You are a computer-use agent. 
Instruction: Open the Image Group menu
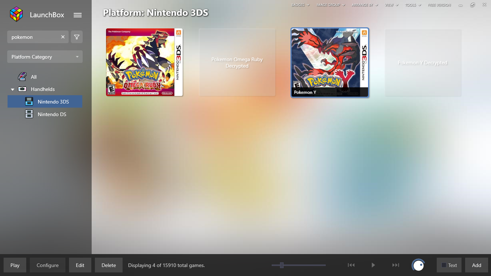[x=331, y=5]
